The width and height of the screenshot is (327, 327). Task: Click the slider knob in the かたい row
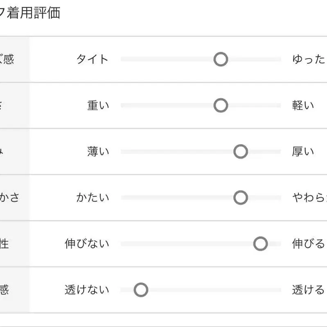(x=241, y=198)
